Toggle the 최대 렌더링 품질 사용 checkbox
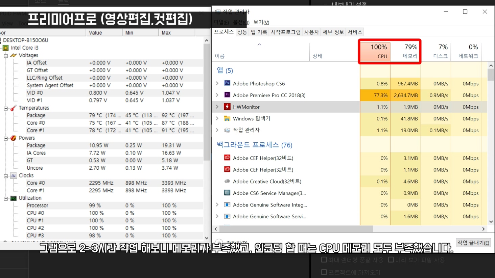This screenshot has width=495, height=278. (324, 260)
